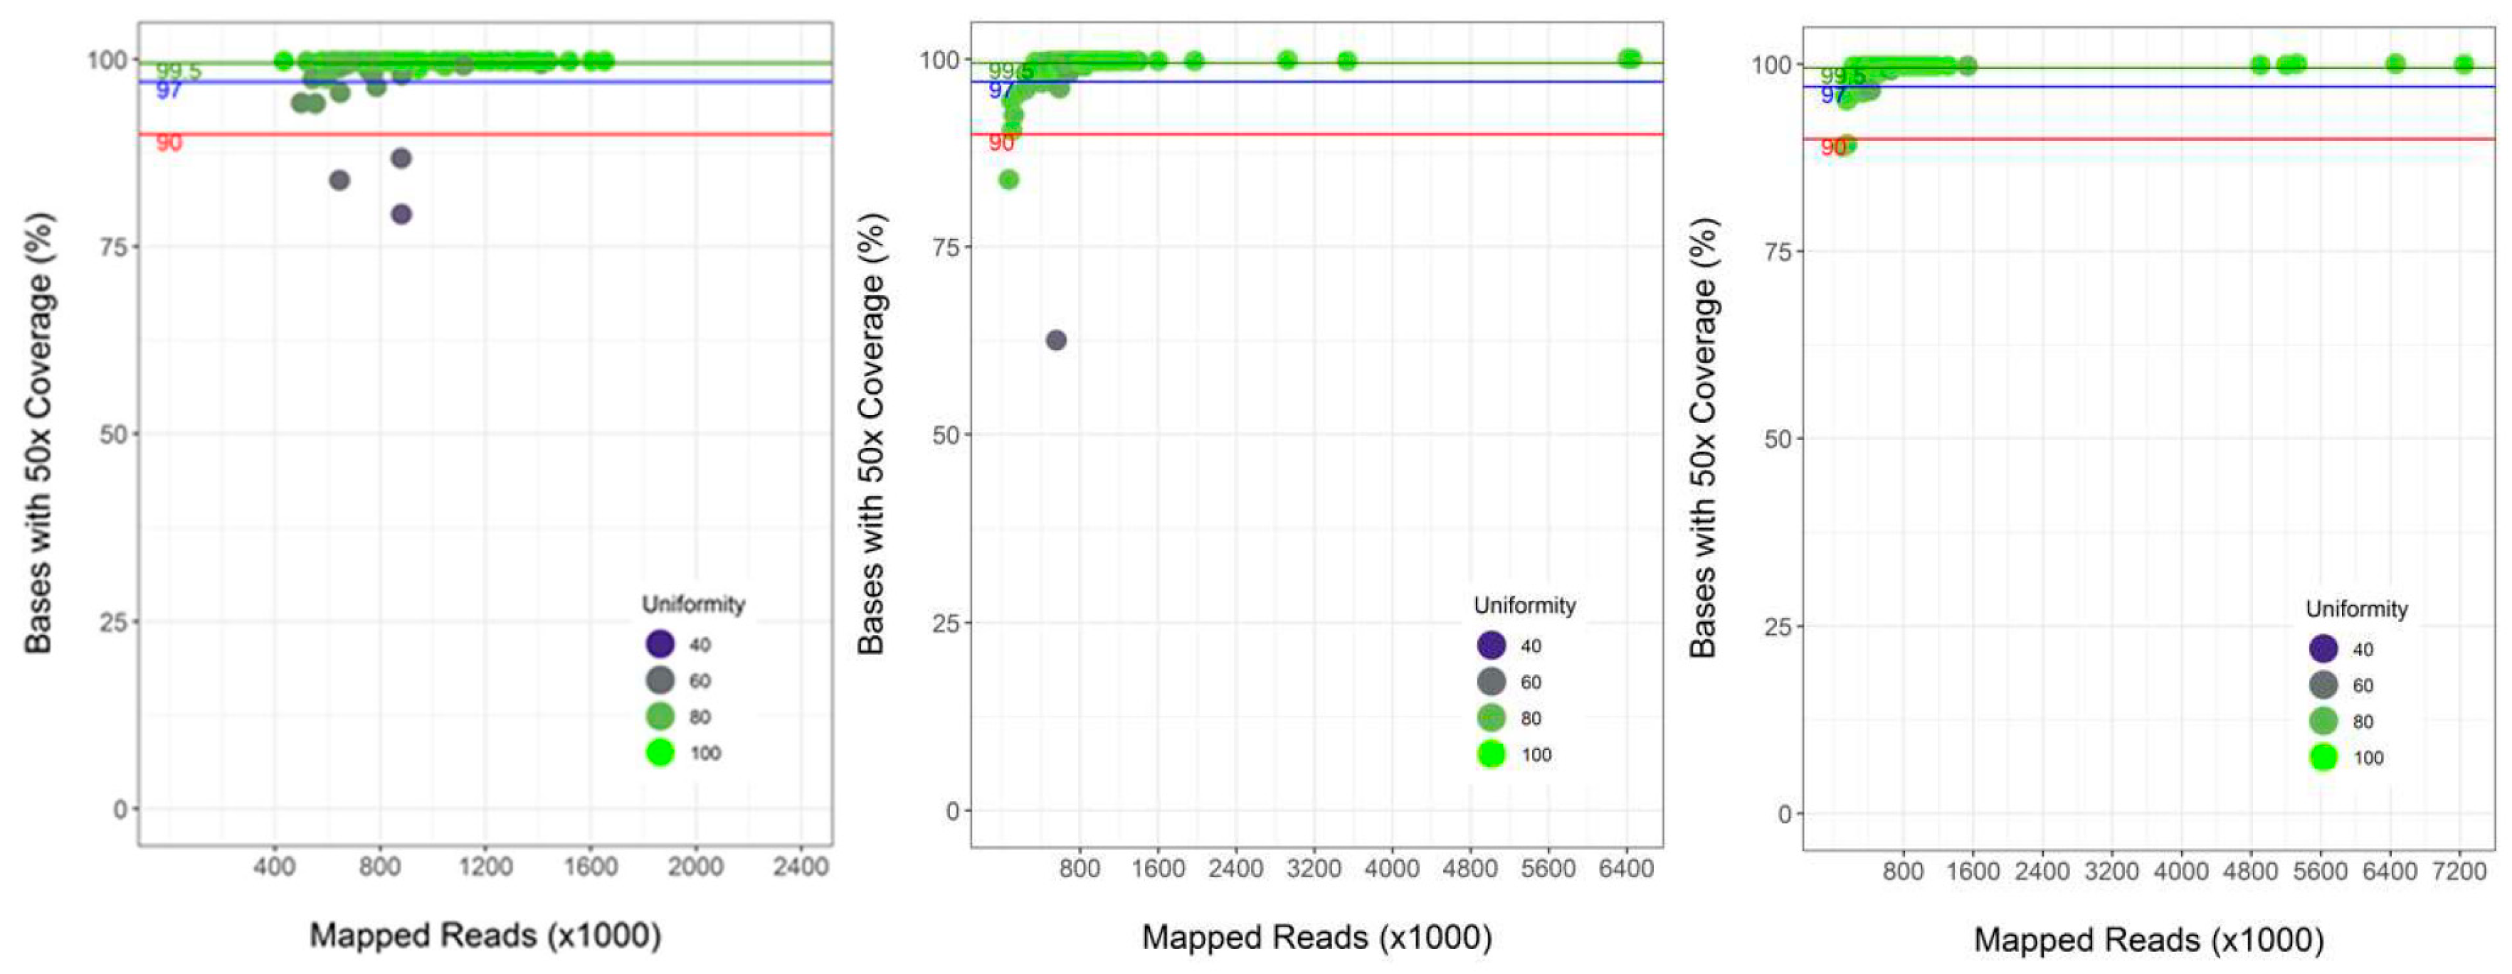This screenshot has width=2512, height=974.
Task: Click 'Mapped Reads (x1000)' label under middle chart
Action: pos(1317,937)
